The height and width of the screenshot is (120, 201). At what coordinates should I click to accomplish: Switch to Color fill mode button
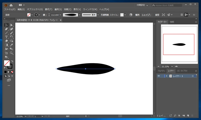click(x=5, y=72)
